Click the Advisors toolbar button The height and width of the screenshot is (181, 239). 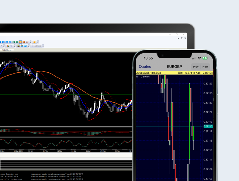click(37, 46)
